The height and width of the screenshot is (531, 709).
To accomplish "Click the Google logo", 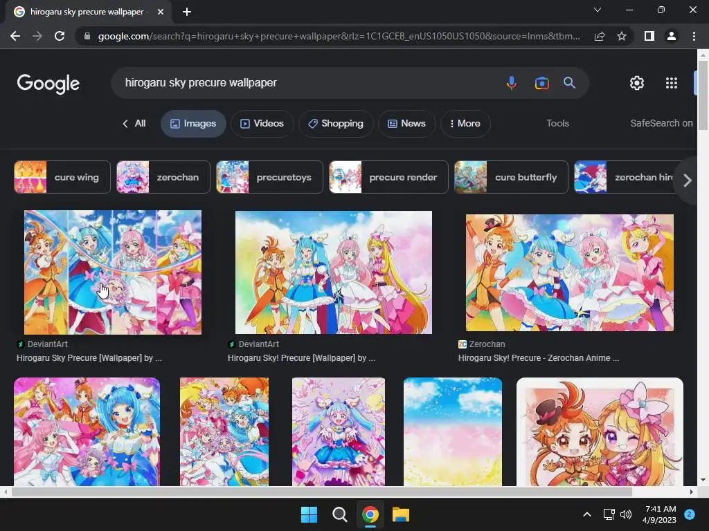I will pyautogui.click(x=48, y=84).
